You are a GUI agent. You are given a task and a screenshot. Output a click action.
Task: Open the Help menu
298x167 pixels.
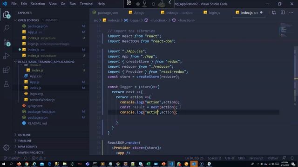101,4
